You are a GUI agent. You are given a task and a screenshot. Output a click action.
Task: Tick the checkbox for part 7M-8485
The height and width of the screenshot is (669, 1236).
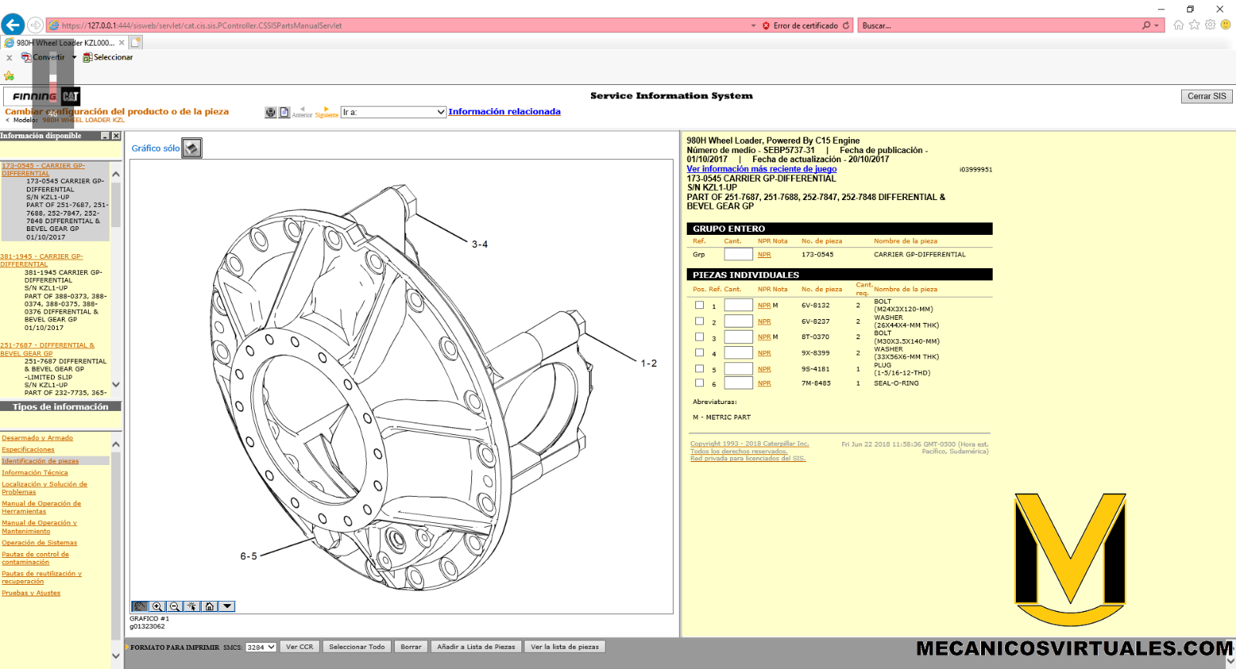coord(699,383)
